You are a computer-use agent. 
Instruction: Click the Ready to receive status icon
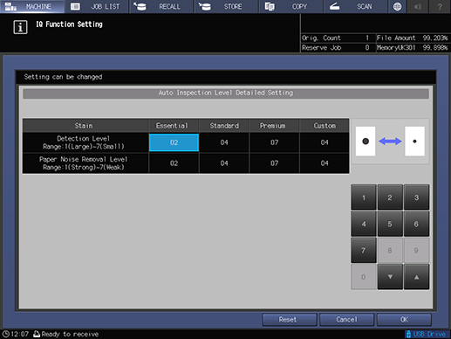point(37,334)
